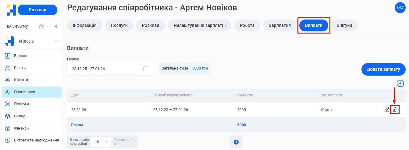This screenshot has height=150, width=409.
Task: Go to Фінанси section
Action: [32, 128]
